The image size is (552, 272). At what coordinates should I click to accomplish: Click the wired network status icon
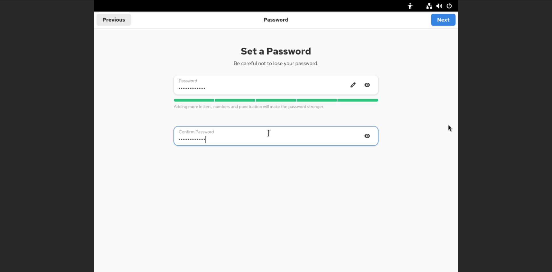pyautogui.click(x=429, y=6)
